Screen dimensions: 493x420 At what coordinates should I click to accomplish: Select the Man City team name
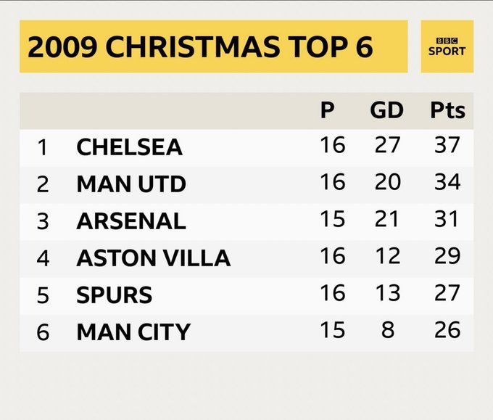[133, 332]
